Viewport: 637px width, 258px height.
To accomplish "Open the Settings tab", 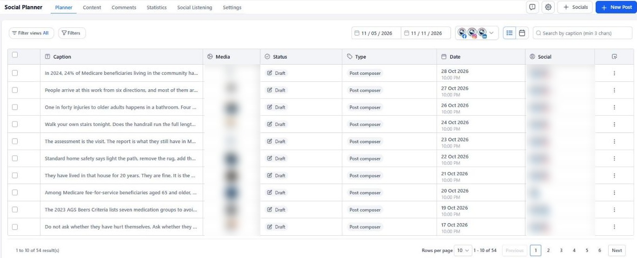I will (x=232, y=7).
